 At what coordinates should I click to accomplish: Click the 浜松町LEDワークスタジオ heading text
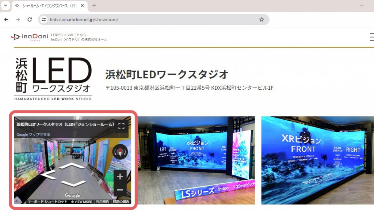click(167, 74)
